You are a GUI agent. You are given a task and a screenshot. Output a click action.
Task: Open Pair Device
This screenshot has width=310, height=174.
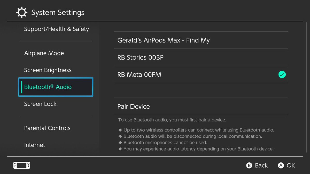click(x=201, y=106)
